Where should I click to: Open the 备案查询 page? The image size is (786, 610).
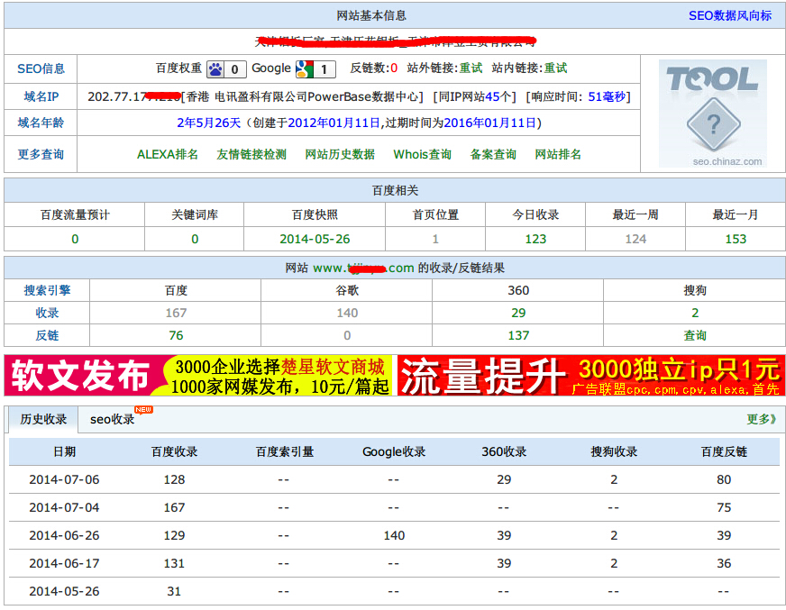[492, 154]
